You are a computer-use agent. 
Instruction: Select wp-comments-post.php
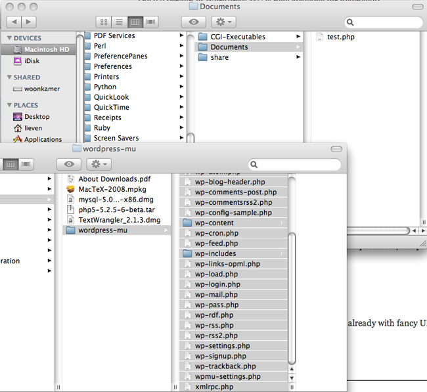coord(233,192)
